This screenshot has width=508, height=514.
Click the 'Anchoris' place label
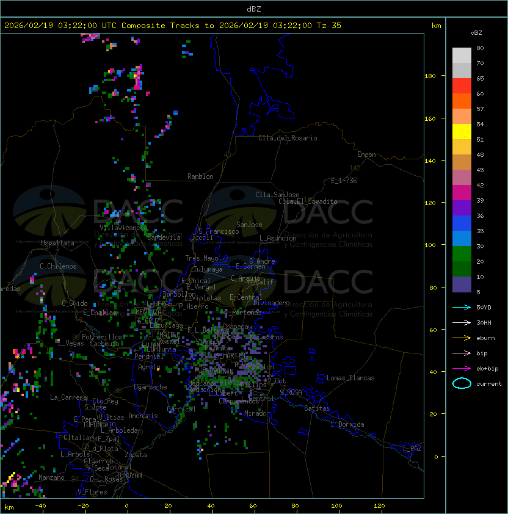[143, 416]
